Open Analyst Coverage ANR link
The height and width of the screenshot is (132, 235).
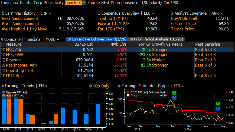pos(197,13)
